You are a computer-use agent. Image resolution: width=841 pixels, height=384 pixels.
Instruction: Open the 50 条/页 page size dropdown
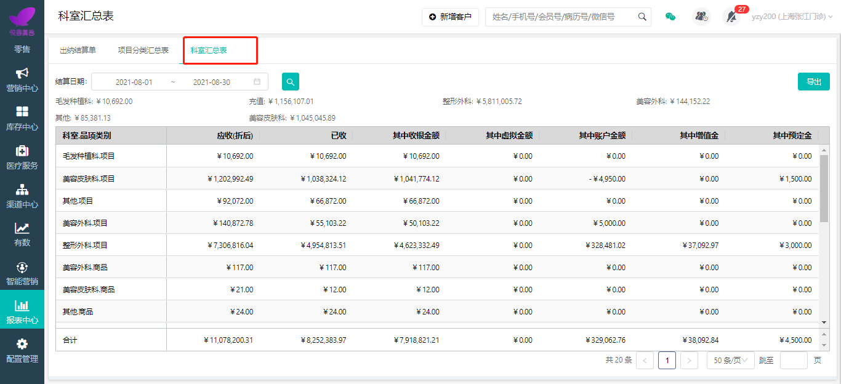tap(731, 360)
